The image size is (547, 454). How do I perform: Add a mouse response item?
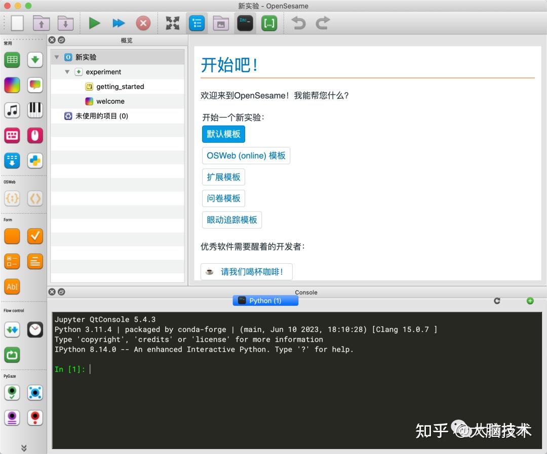click(x=35, y=136)
